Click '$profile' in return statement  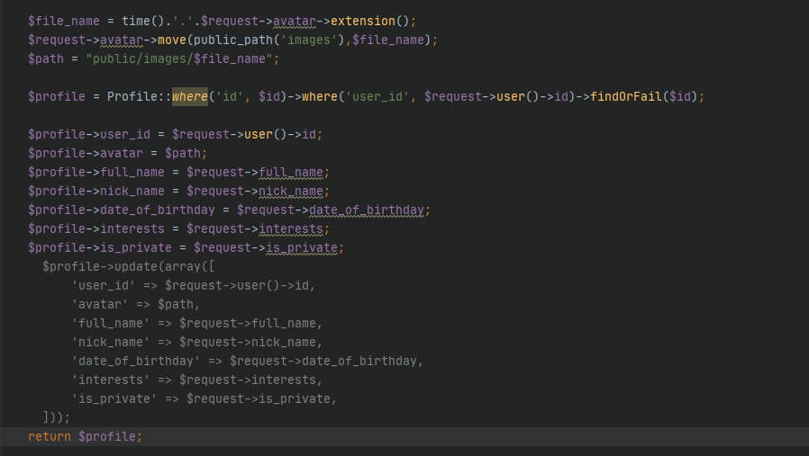click(x=107, y=436)
